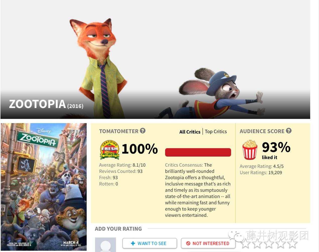This screenshot has width=319, height=252.
Task: Click the red Tomatometer progress bar
Action: [x=198, y=153]
